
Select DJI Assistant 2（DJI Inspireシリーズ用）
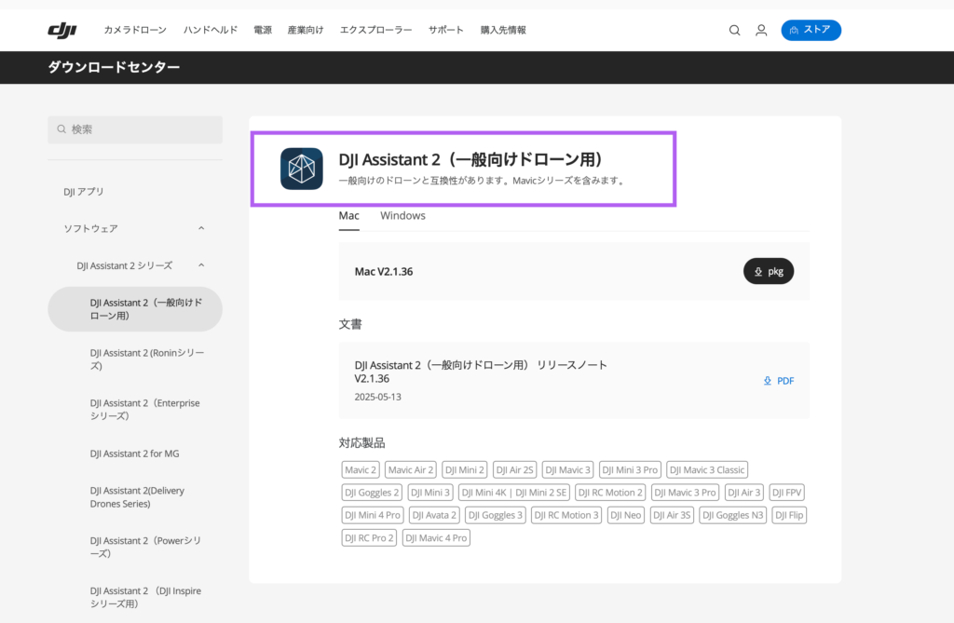(x=145, y=597)
